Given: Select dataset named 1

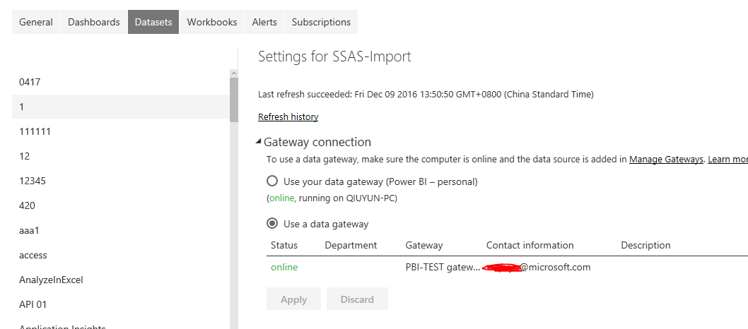Looking at the screenshot, I should tap(121, 107).
